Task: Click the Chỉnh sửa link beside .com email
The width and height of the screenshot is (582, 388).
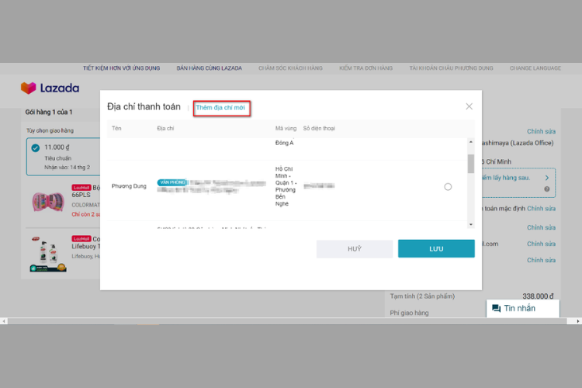Action: pyautogui.click(x=541, y=244)
